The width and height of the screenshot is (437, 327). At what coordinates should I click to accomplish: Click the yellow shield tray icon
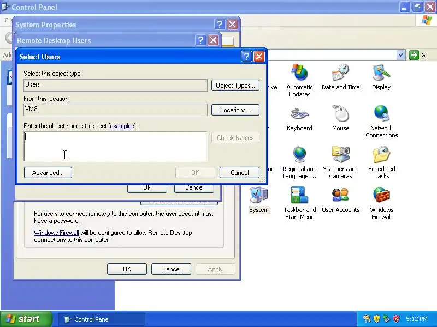point(376,319)
